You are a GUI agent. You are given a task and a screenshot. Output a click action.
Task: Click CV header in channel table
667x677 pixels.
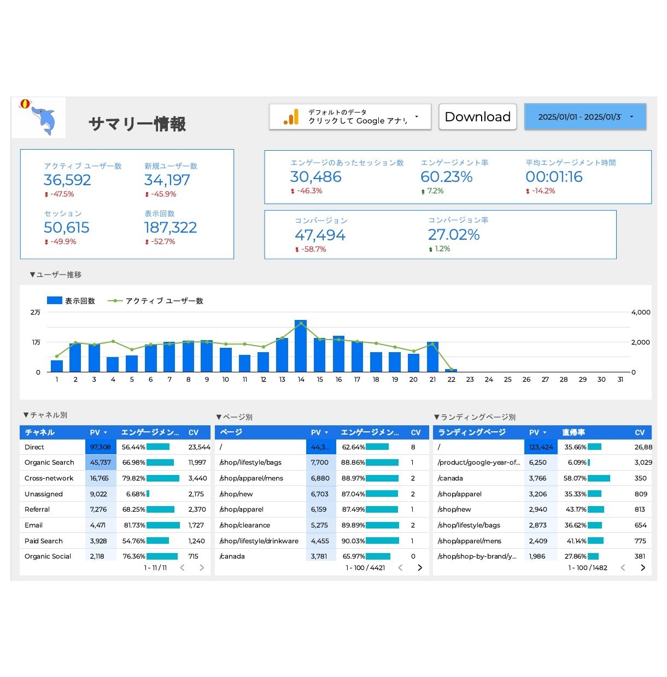194,432
